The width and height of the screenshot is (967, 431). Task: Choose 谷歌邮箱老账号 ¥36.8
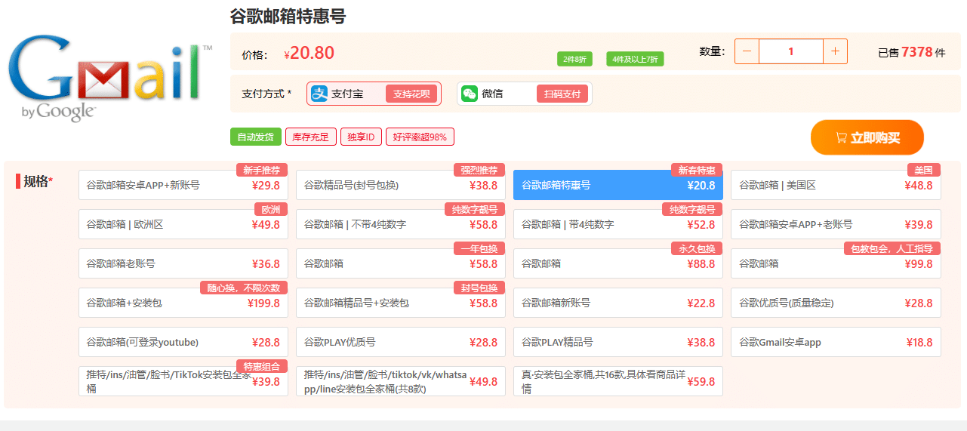pos(183,263)
